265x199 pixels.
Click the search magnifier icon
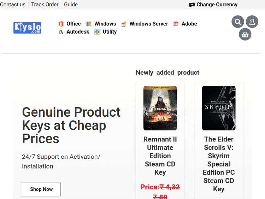coord(238,22)
